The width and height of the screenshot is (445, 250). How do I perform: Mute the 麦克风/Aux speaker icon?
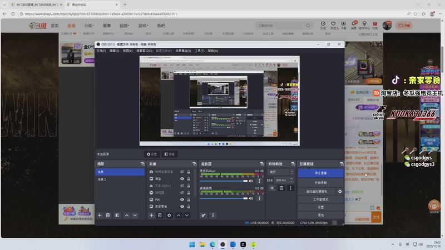coord(251,181)
